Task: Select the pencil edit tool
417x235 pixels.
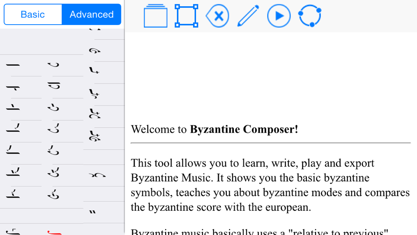Action: (x=248, y=16)
